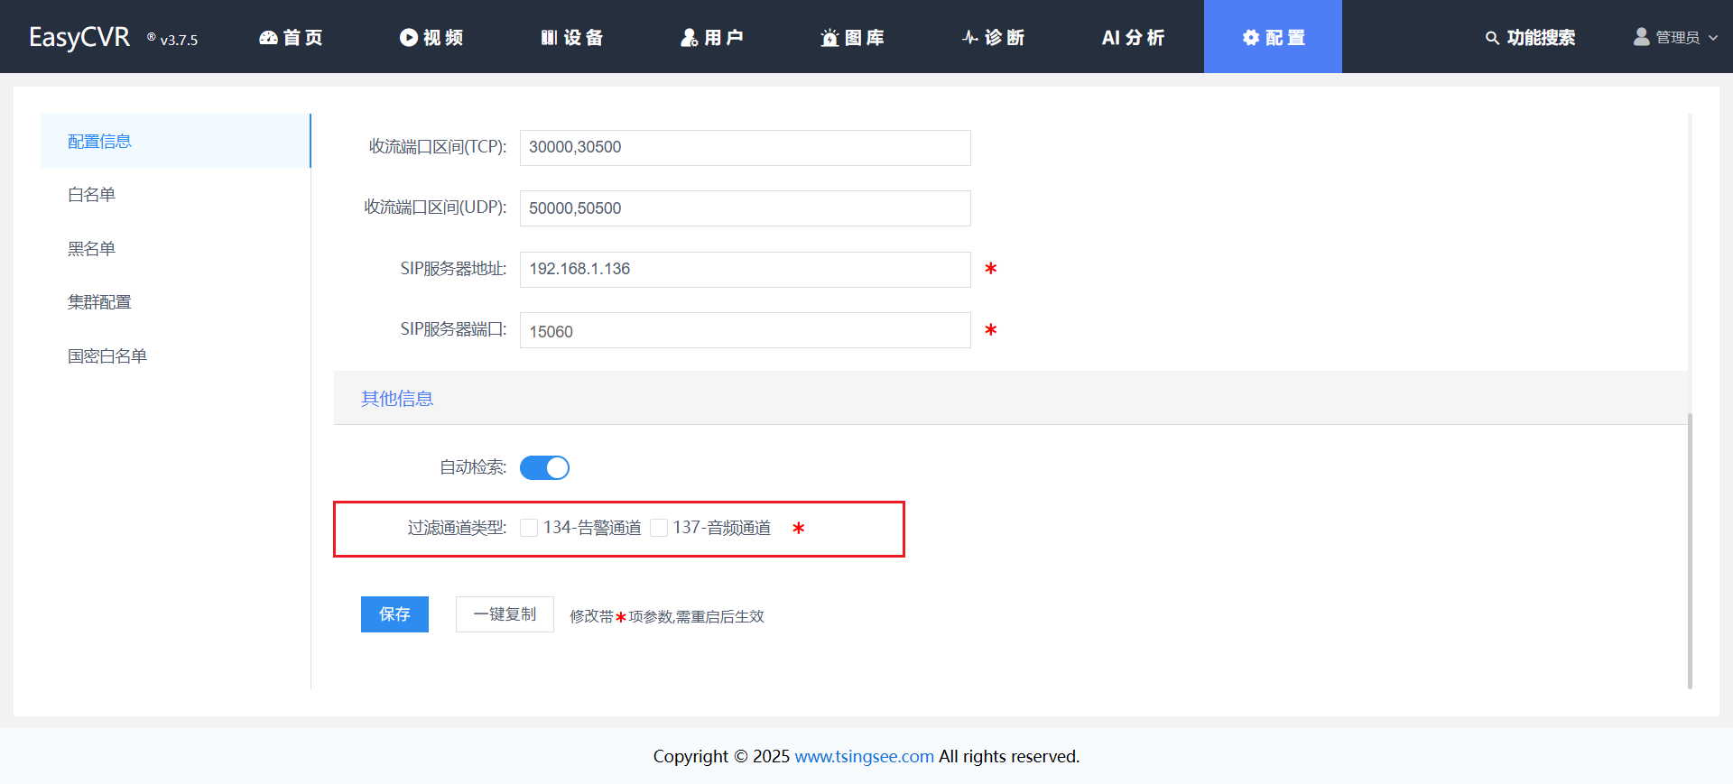Viewport: 1733px width, 784px height.
Task: Switch to the 用户 users tab
Action: tap(712, 37)
